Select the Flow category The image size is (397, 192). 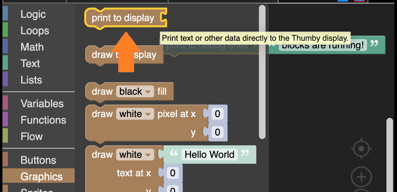click(31, 136)
